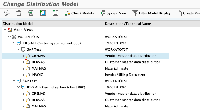
Task: Click the nested SAP Test system icon
Action: tap(23, 49)
